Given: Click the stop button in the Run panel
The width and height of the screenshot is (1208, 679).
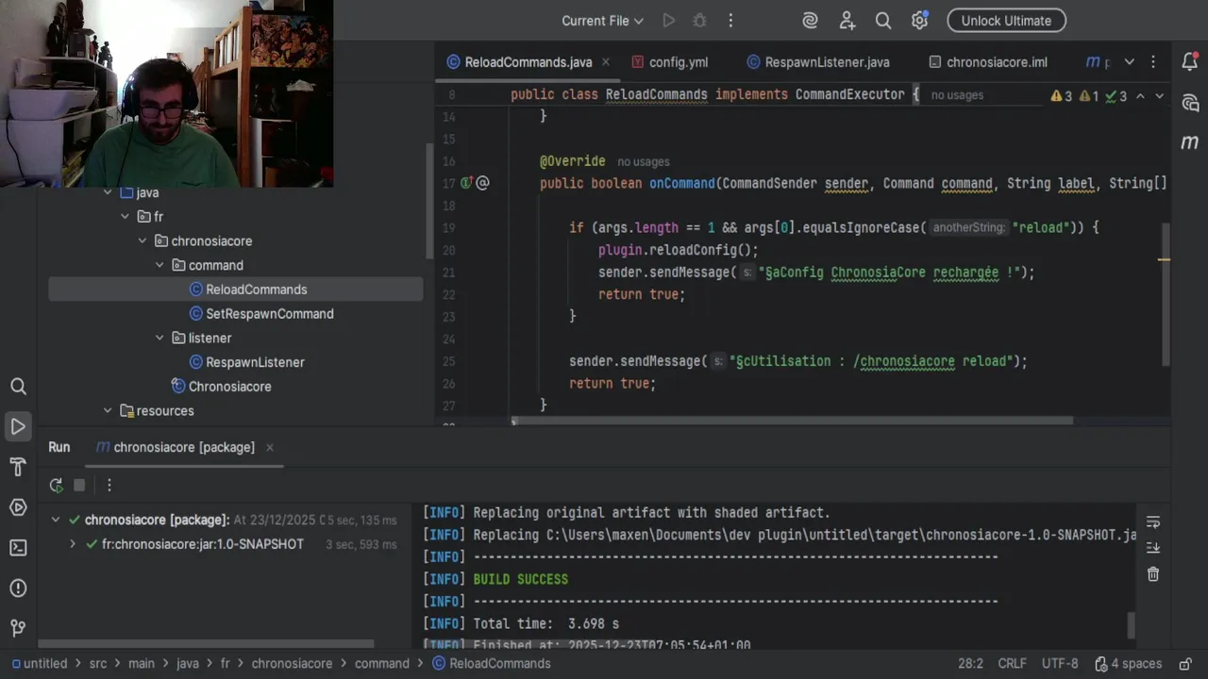Looking at the screenshot, I should point(79,485).
